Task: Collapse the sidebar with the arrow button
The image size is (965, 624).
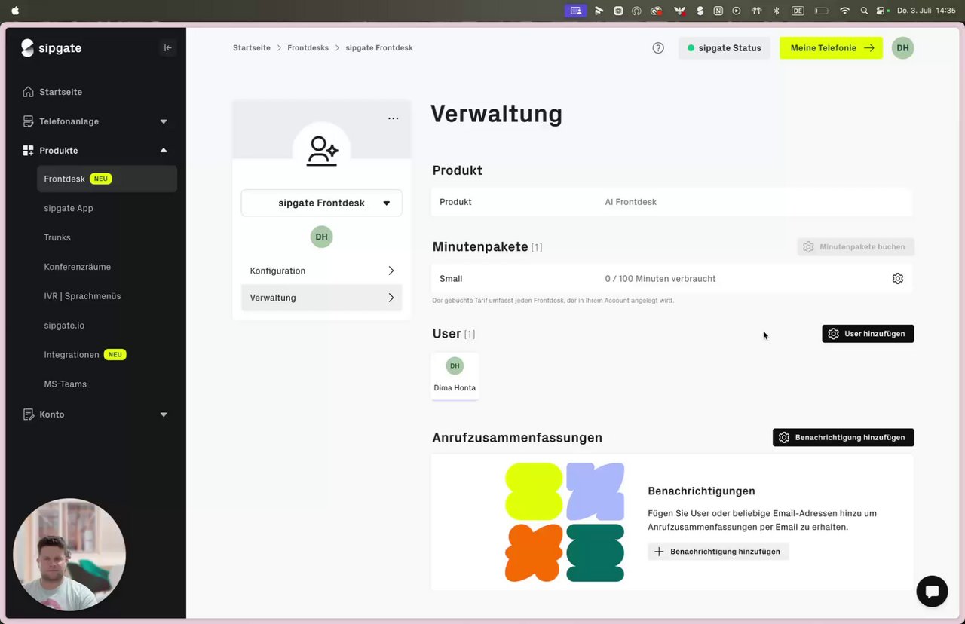Action: [168, 48]
